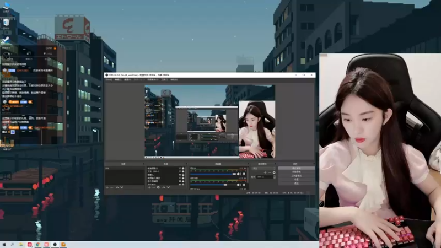Open first mixer channel gear settings
The image size is (441, 248).
tap(244, 174)
